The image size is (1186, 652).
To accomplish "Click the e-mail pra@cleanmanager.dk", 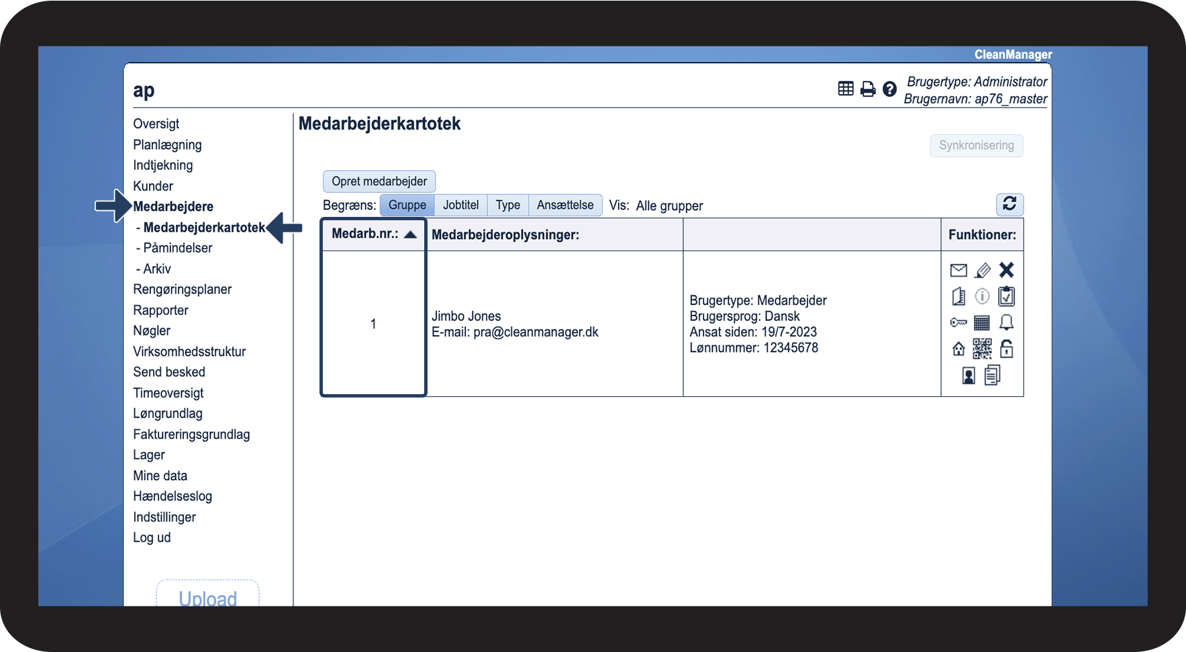I will (x=536, y=332).
